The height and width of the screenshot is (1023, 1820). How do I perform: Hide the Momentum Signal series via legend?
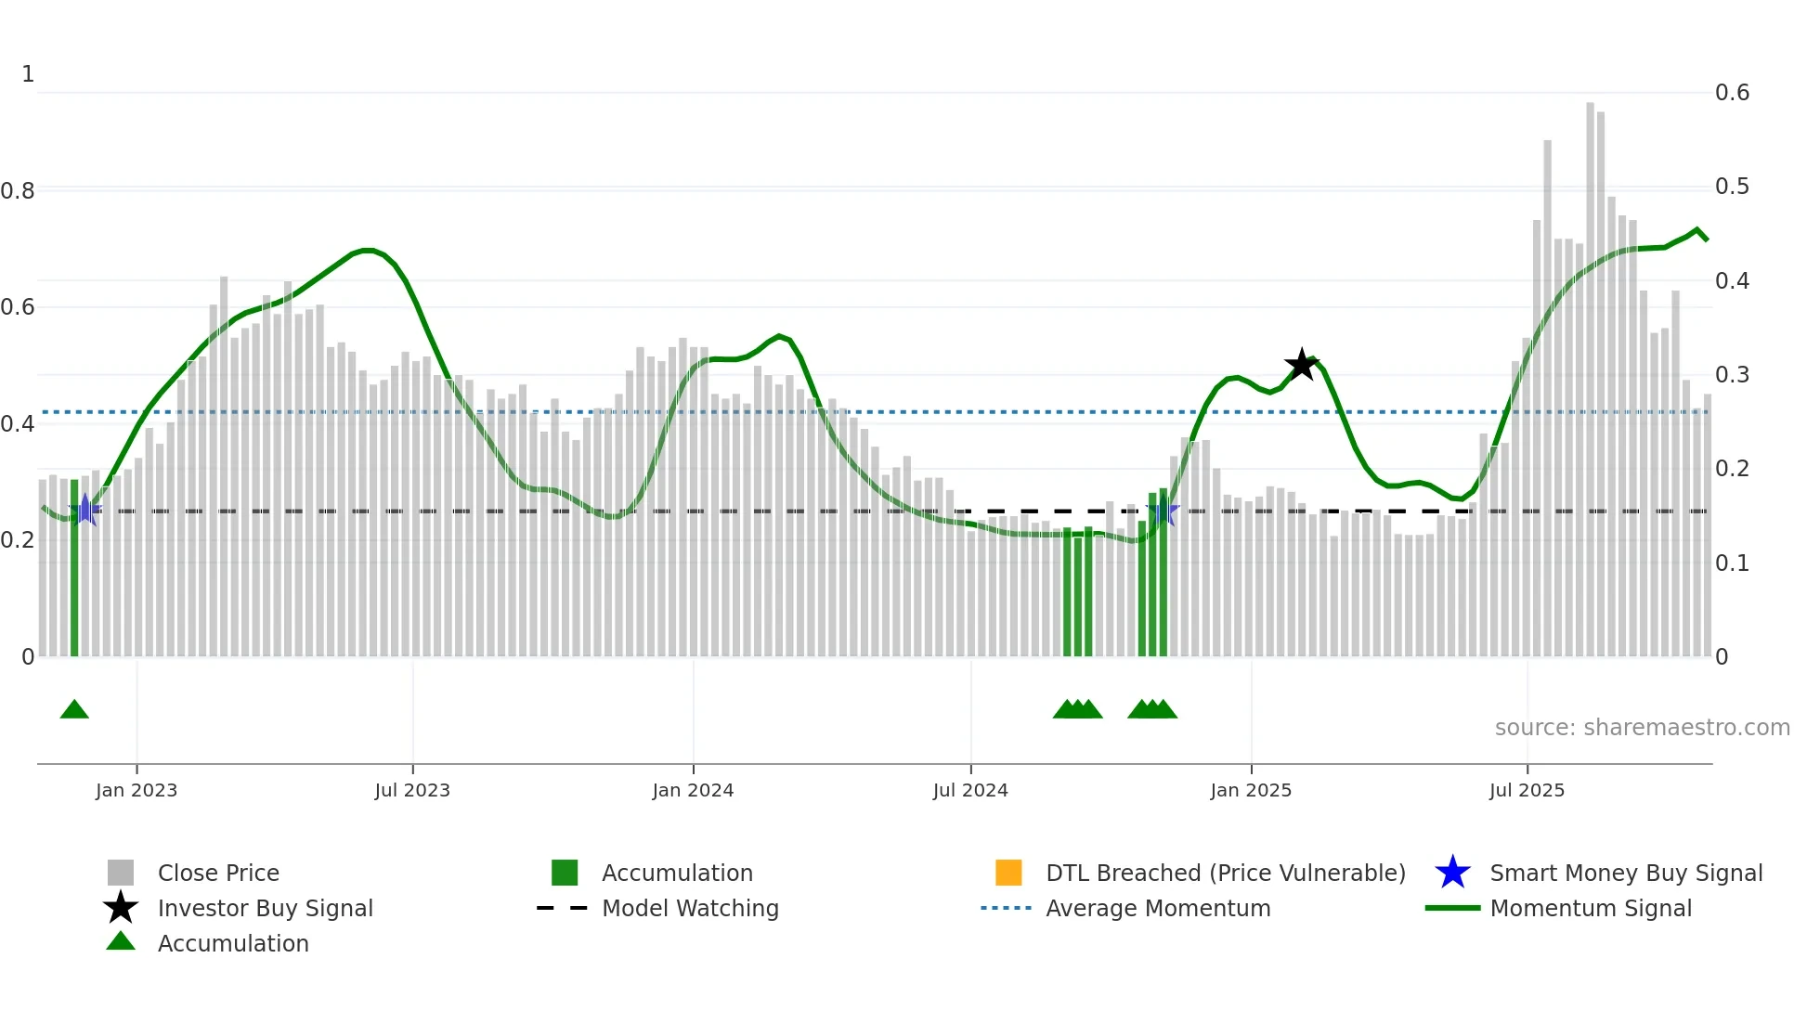[x=1590, y=908]
